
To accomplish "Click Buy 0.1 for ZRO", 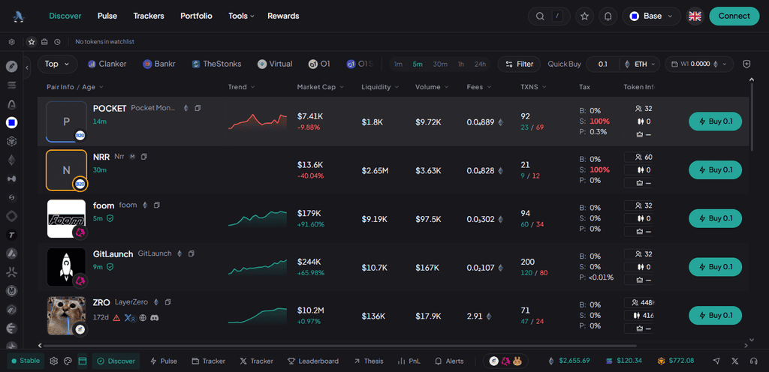I will [715, 315].
